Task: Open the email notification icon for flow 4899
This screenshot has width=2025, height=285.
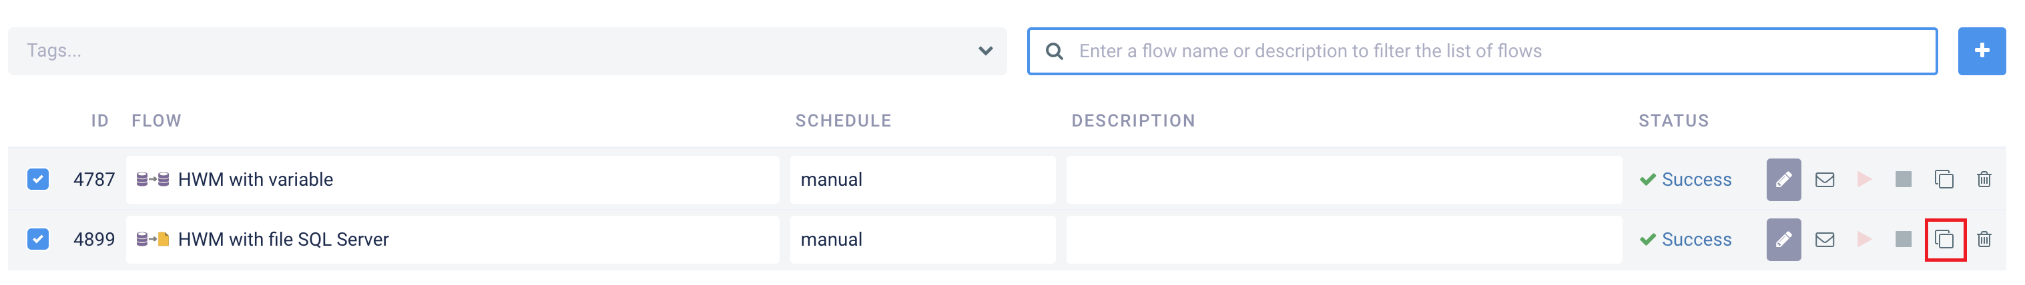Action: (x=1825, y=240)
